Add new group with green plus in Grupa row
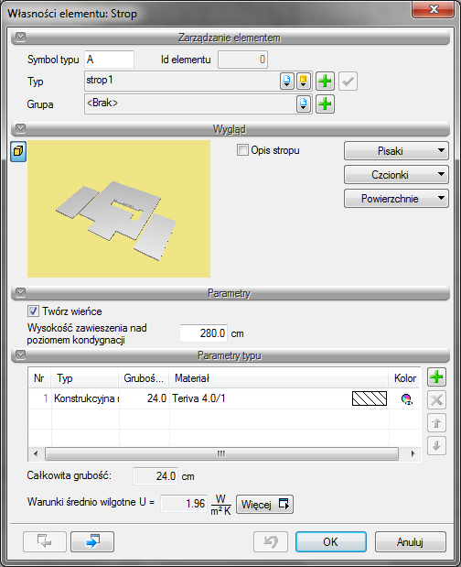Image resolution: width=461 pixels, height=567 pixels. 325,104
